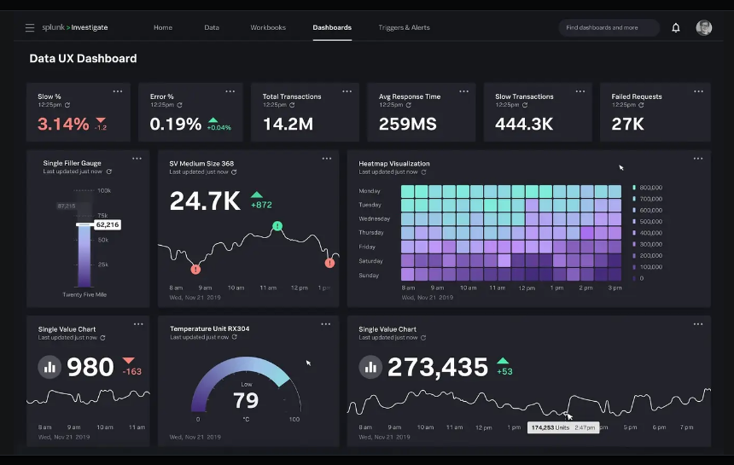Refresh the Heatmap Visualization panel
Viewport: 734px width, 465px height.
coord(423,171)
